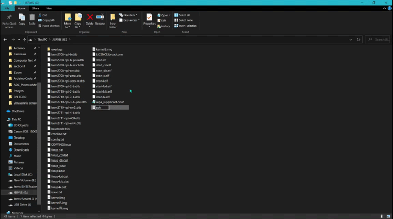
Task: Click the Cut scissors command
Action: tap(44, 15)
